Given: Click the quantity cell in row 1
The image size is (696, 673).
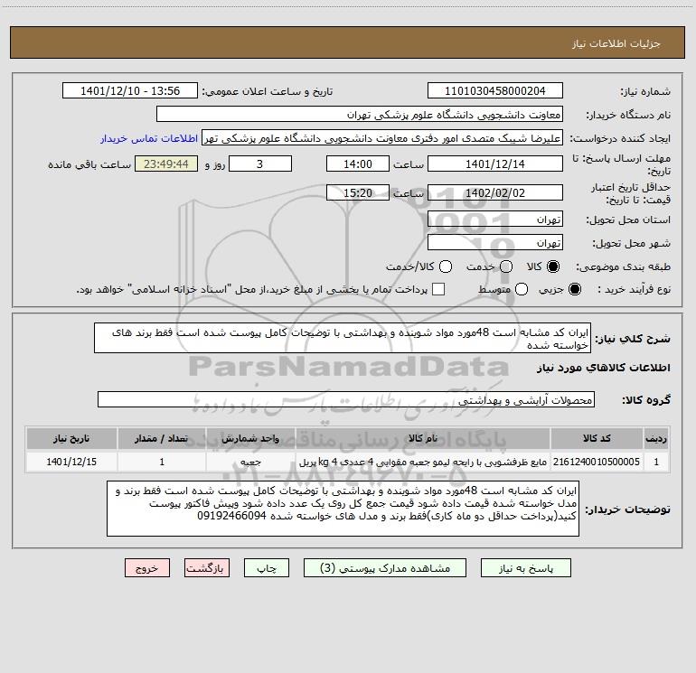Looking at the screenshot, I should click(x=162, y=462).
